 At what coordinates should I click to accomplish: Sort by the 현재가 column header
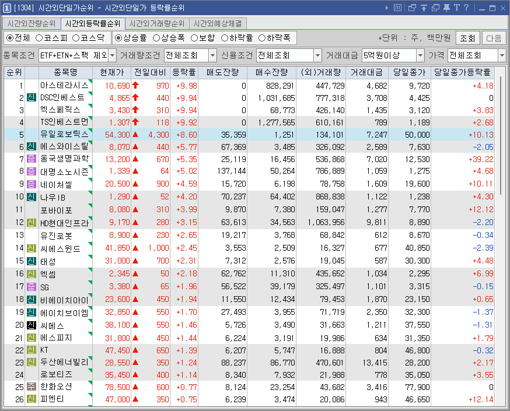[112, 72]
